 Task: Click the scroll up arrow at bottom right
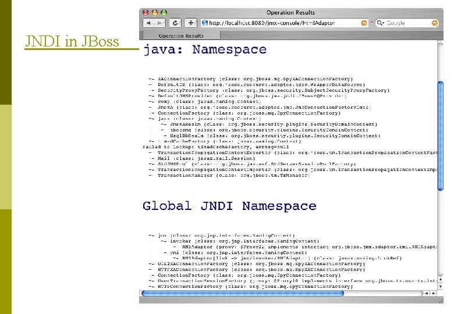click(x=441, y=280)
